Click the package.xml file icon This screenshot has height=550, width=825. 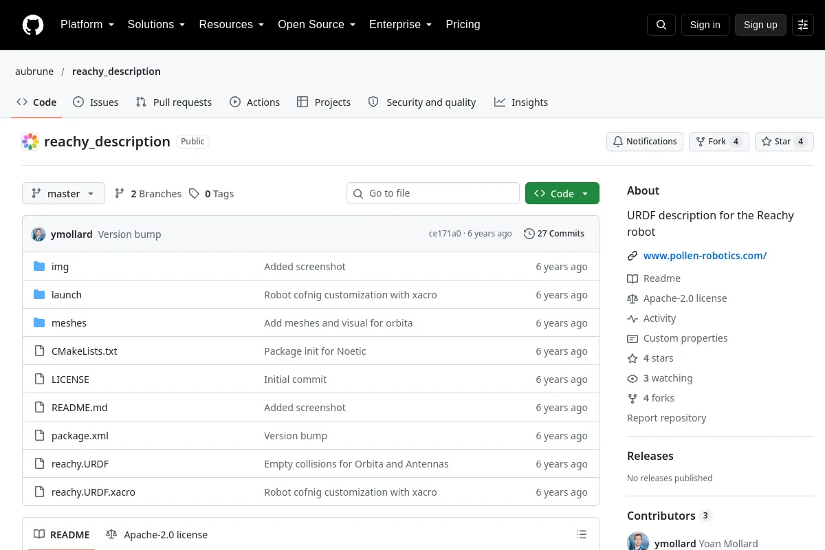39,435
